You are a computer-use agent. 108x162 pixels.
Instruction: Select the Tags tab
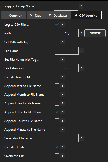pyautogui.click(x=36, y=15)
